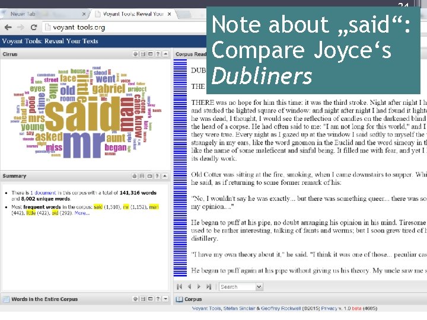
Task: Open the Summary panel options gear
Action: tap(135, 176)
